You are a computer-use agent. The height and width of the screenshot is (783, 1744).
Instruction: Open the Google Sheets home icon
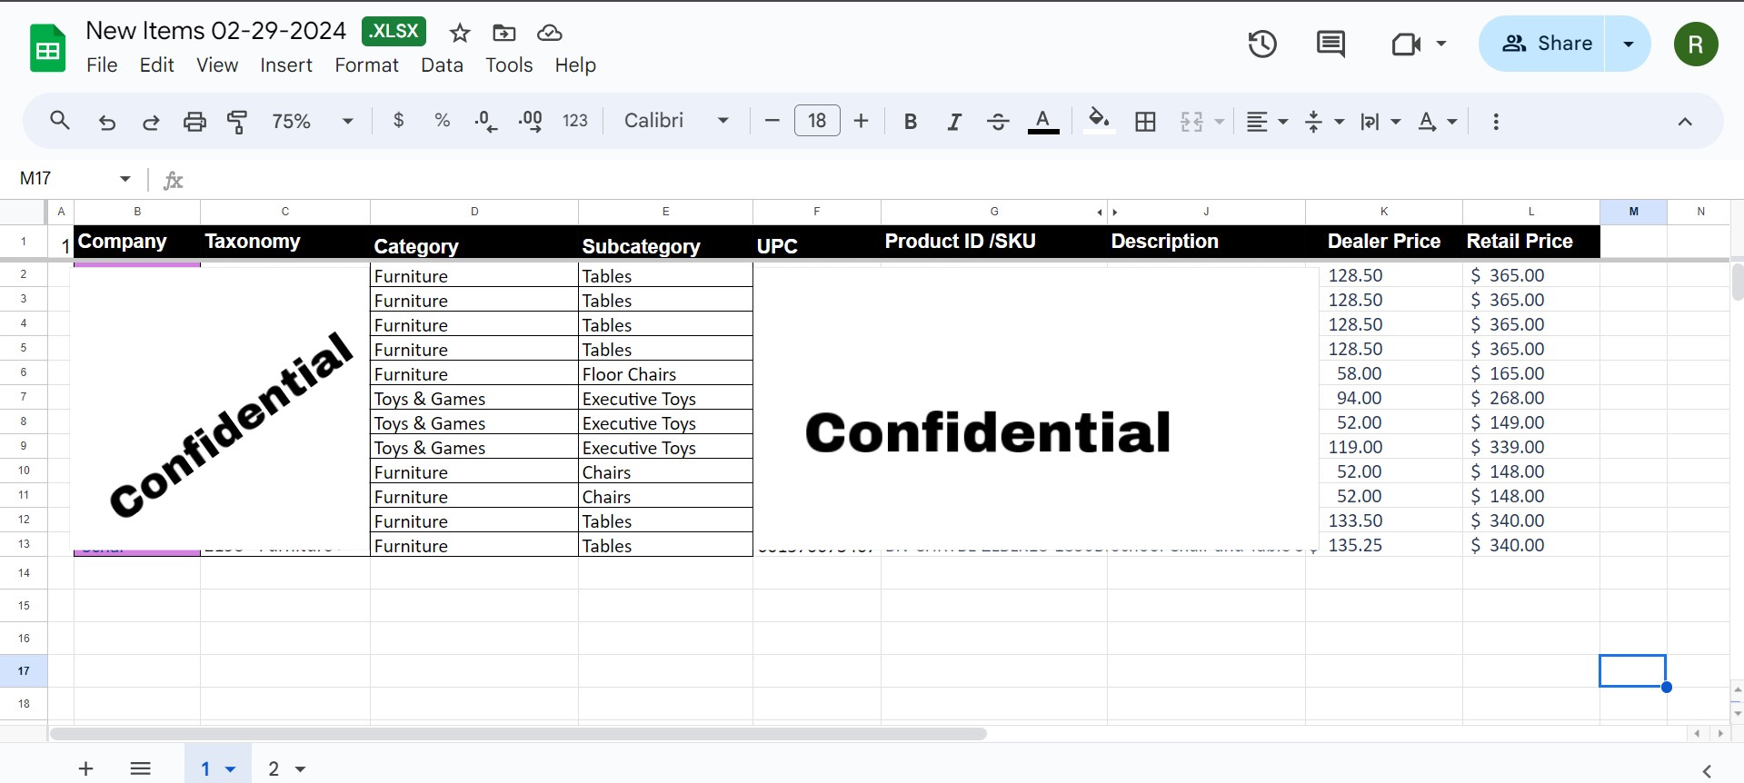(47, 48)
